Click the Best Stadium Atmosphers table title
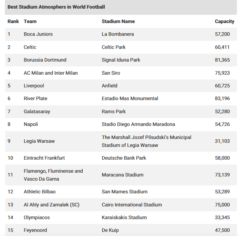 pyautogui.click(x=56, y=7)
